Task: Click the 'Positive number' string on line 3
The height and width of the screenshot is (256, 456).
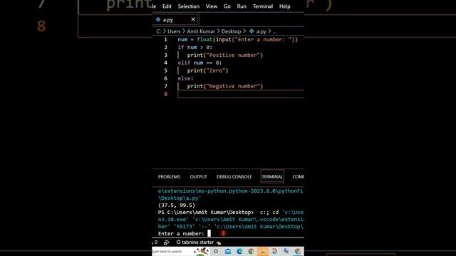Action: [233, 55]
